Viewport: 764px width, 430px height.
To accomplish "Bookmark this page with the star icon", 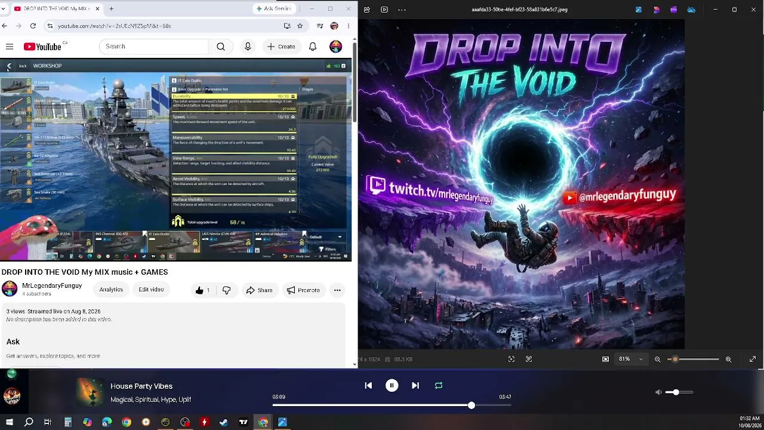I will 300,26.
